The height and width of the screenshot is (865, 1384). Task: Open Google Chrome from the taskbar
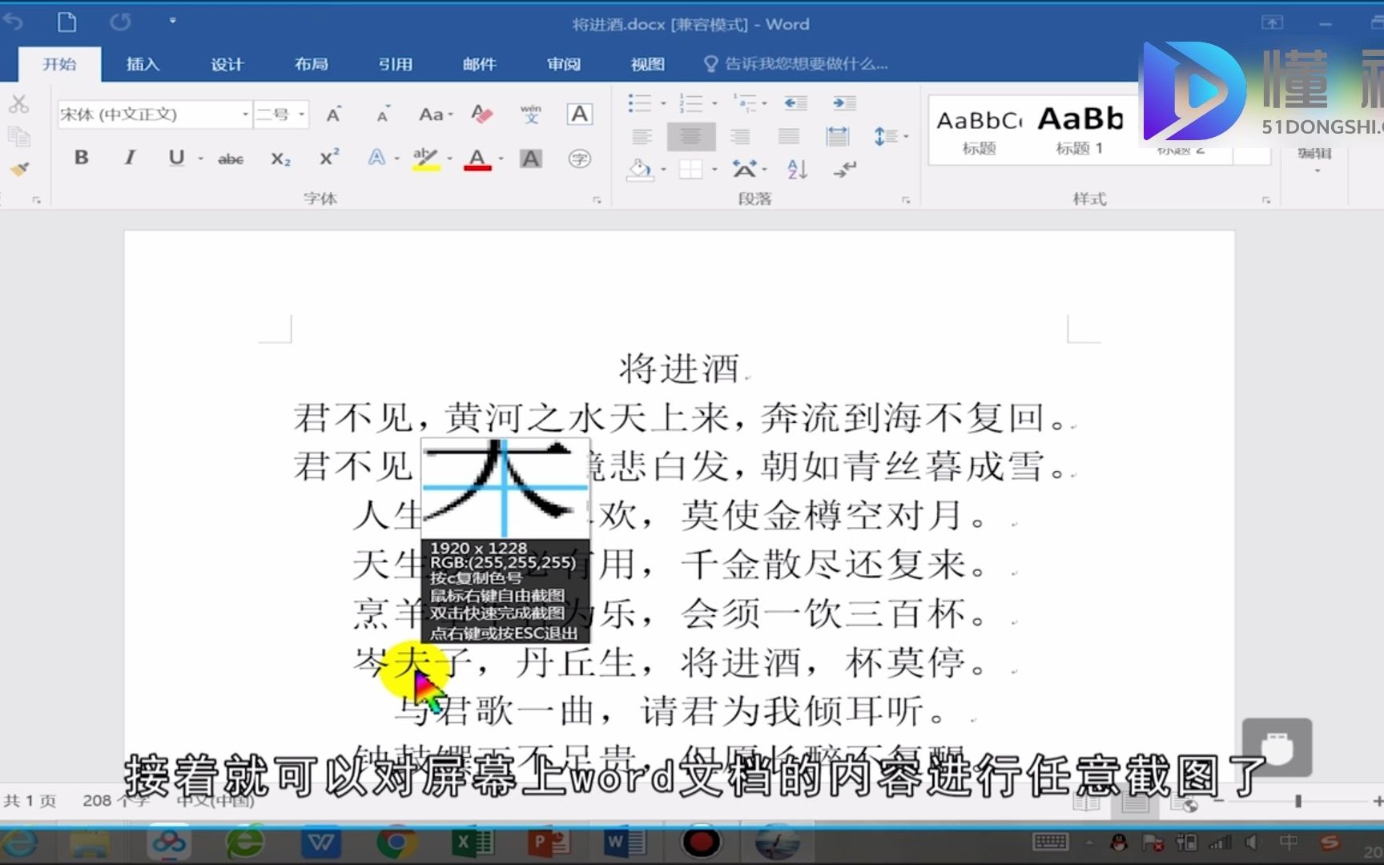click(396, 843)
